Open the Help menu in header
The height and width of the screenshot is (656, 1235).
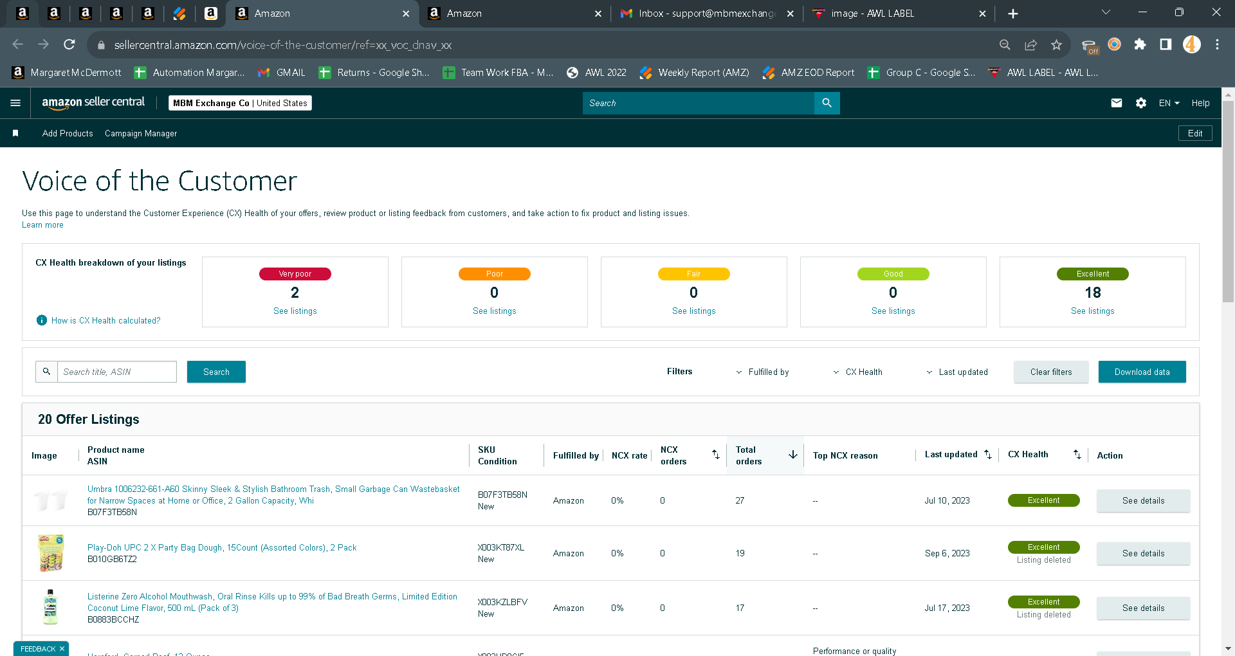(1200, 103)
